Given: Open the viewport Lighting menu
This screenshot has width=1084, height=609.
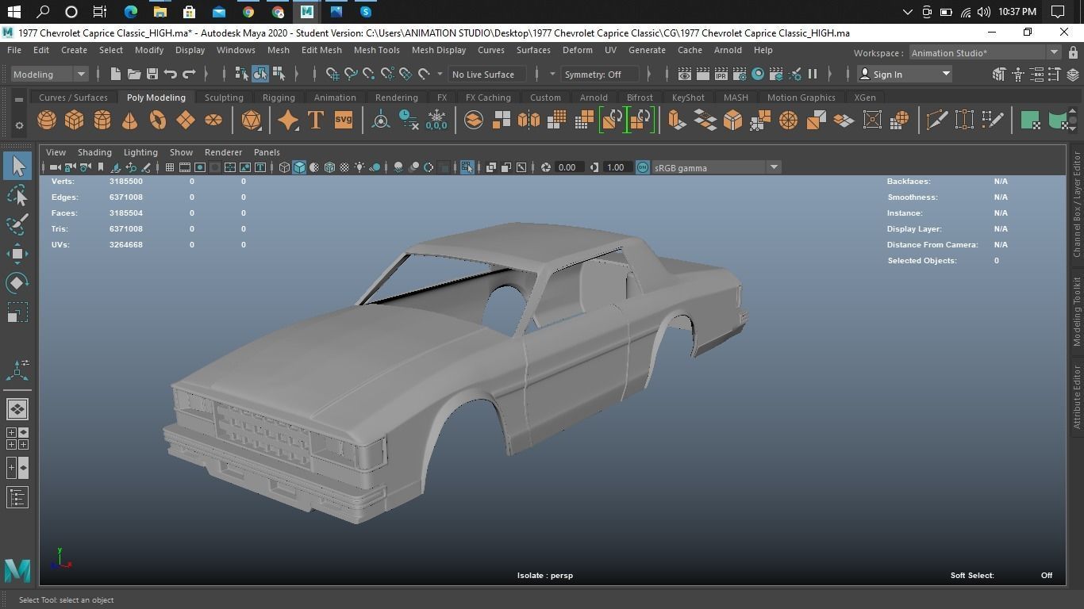Looking at the screenshot, I should (140, 152).
